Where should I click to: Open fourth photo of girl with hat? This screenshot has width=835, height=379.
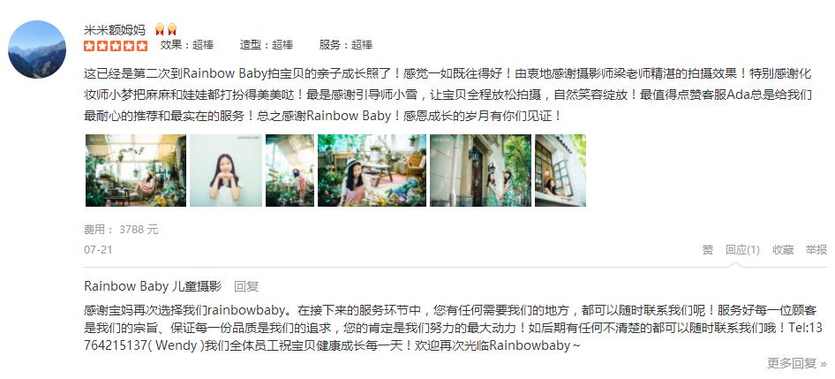pos(372,170)
